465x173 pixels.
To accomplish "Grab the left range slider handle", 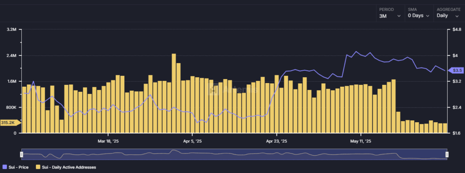I will (21, 154).
